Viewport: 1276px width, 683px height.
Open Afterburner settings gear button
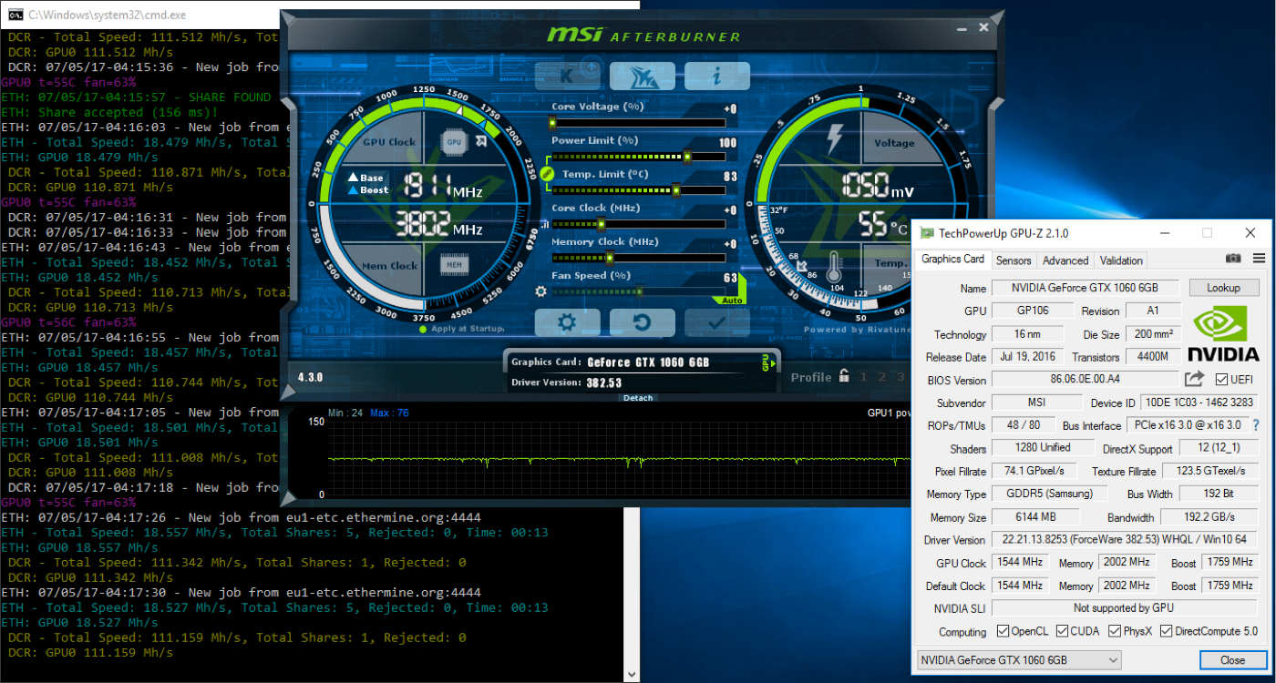pyautogui.click(x=567, y=322)
